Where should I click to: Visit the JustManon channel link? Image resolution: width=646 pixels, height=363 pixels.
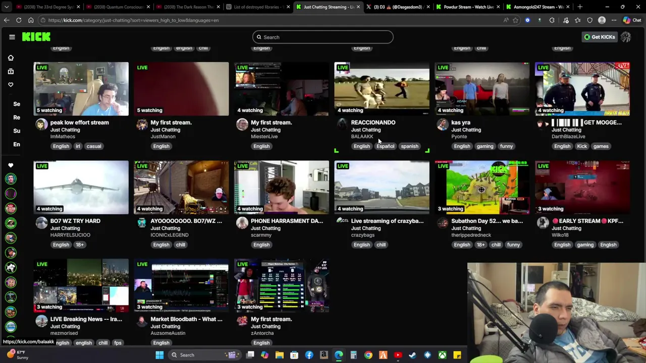click(163, 137)
